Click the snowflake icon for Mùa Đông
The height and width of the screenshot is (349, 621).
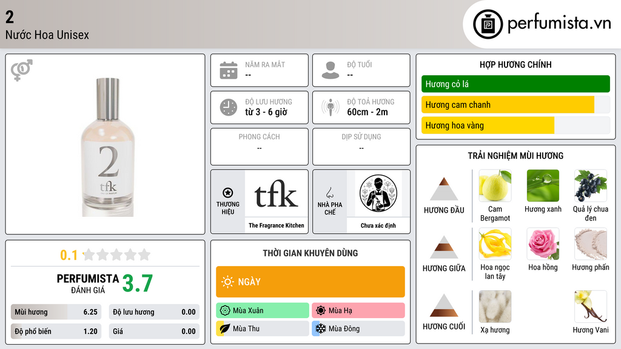point(321,328)
